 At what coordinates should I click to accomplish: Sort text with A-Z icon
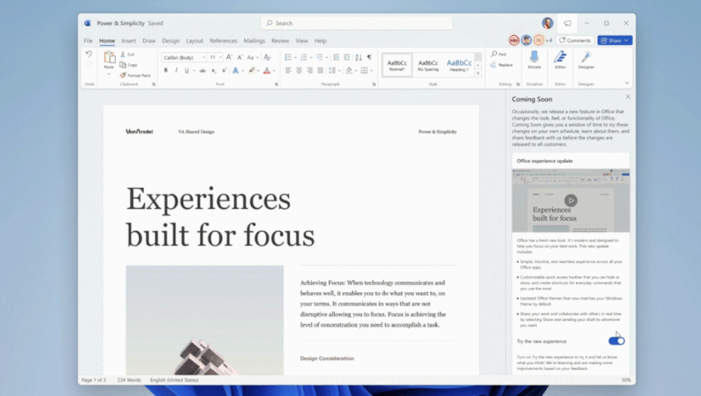pyautogui.click(x=358, y=57)
